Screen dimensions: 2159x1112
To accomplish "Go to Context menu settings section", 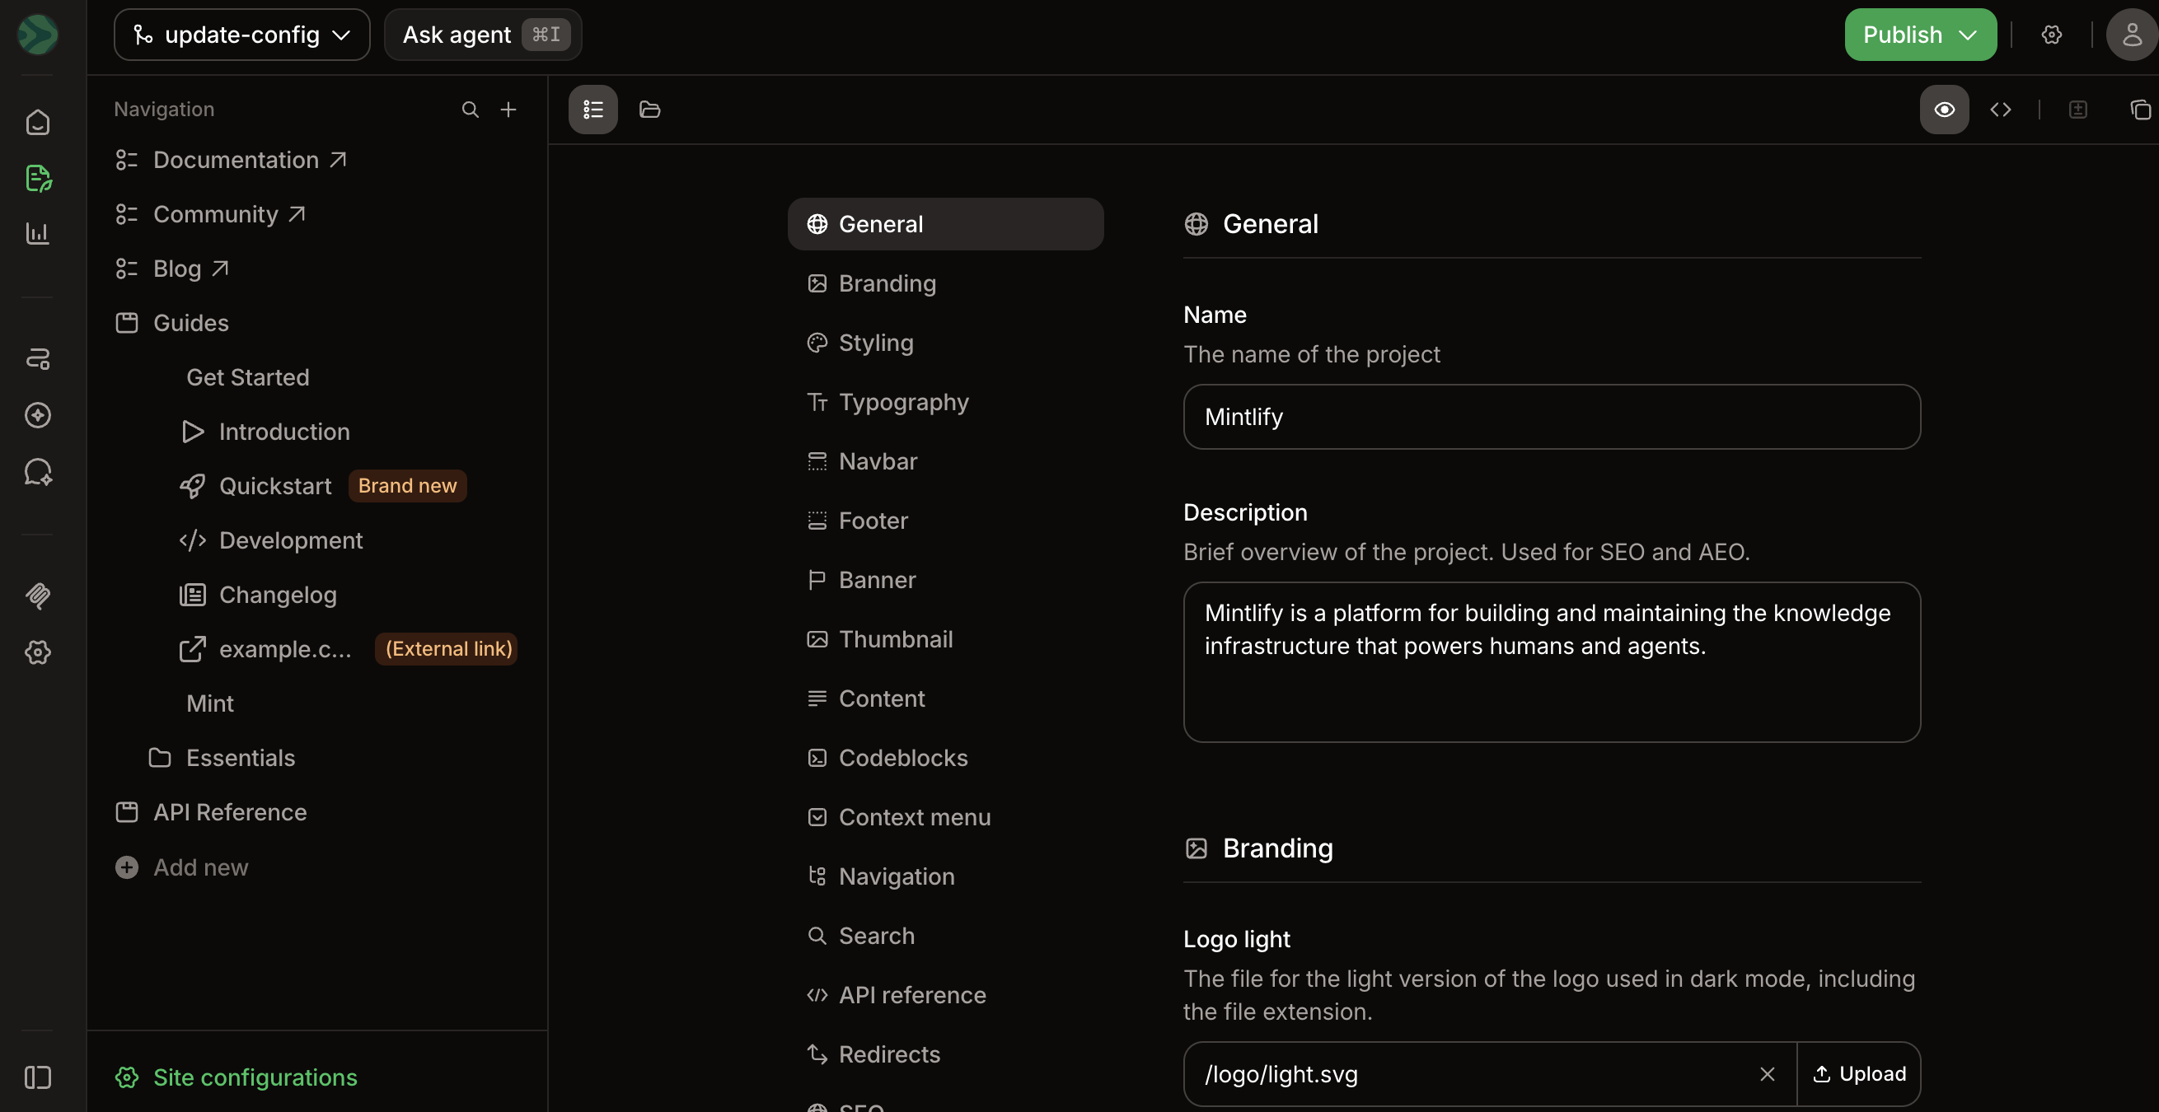I will pos(945,816).
